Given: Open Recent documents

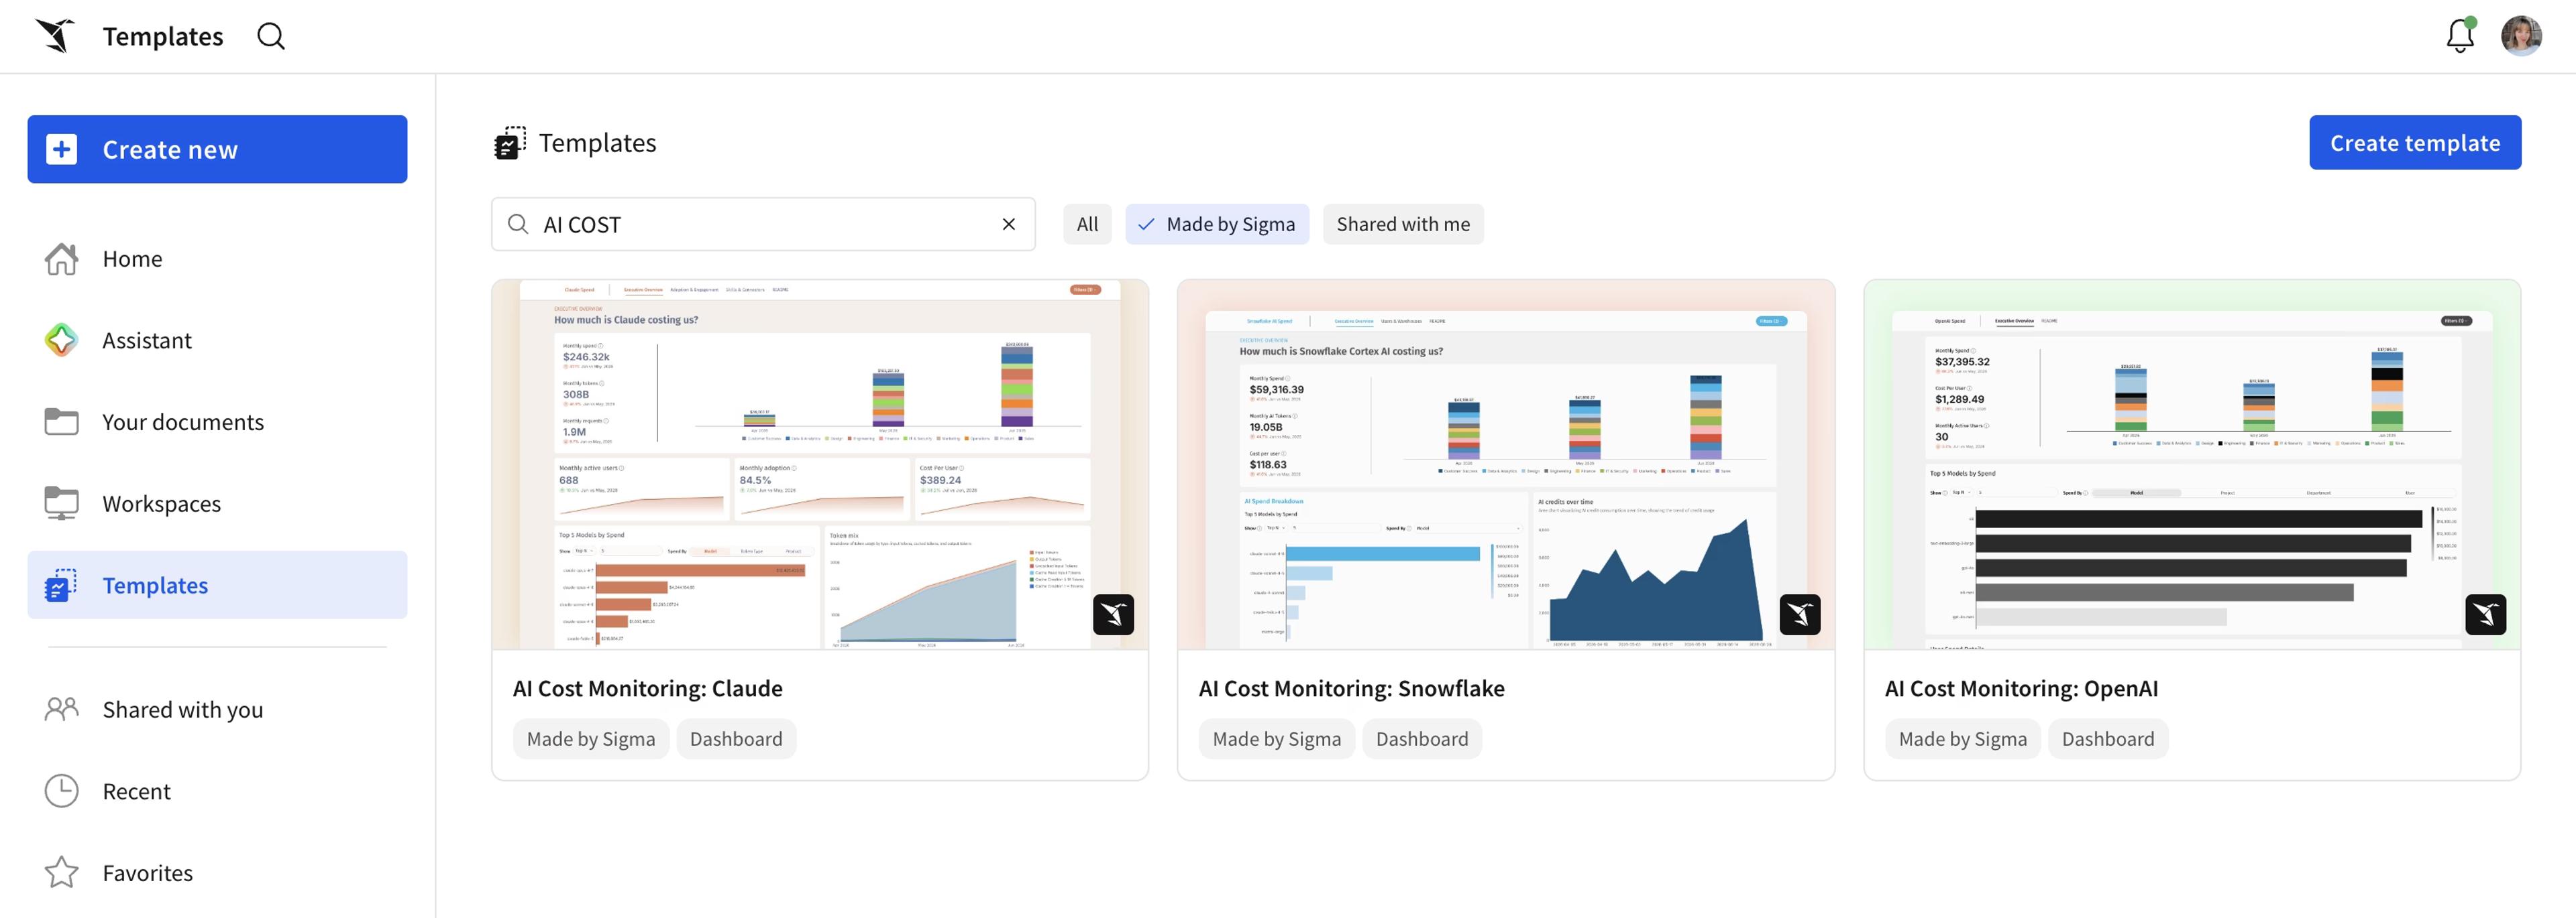Looking at the screenshot, I should tap(217, 791).
